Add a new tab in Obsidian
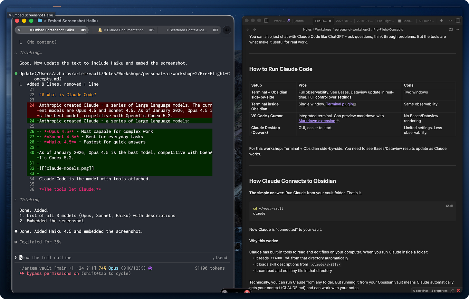Viewport: 469px width, 299px height. coord(442,21)
